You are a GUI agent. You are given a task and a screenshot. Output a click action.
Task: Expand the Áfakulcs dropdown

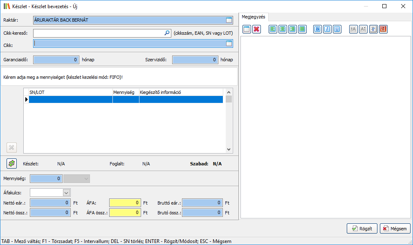(66, 192)
